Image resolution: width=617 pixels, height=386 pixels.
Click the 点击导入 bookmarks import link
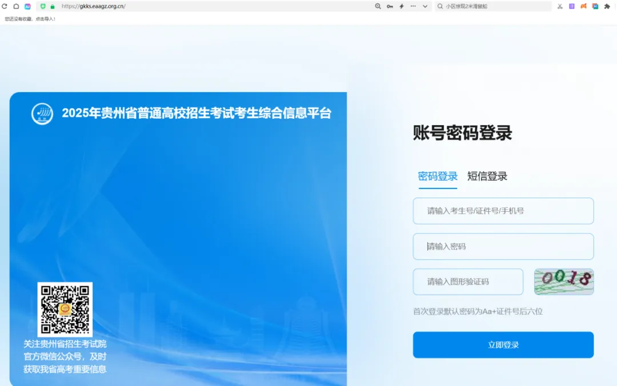(46, 19)
